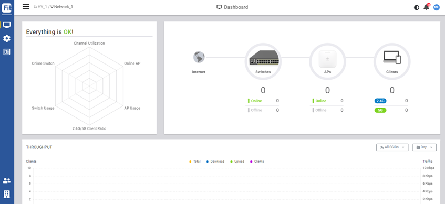This screenshot has width=445, height=204.
Task: Toggle the dark/light contrast mode
Action: (416, 8)
